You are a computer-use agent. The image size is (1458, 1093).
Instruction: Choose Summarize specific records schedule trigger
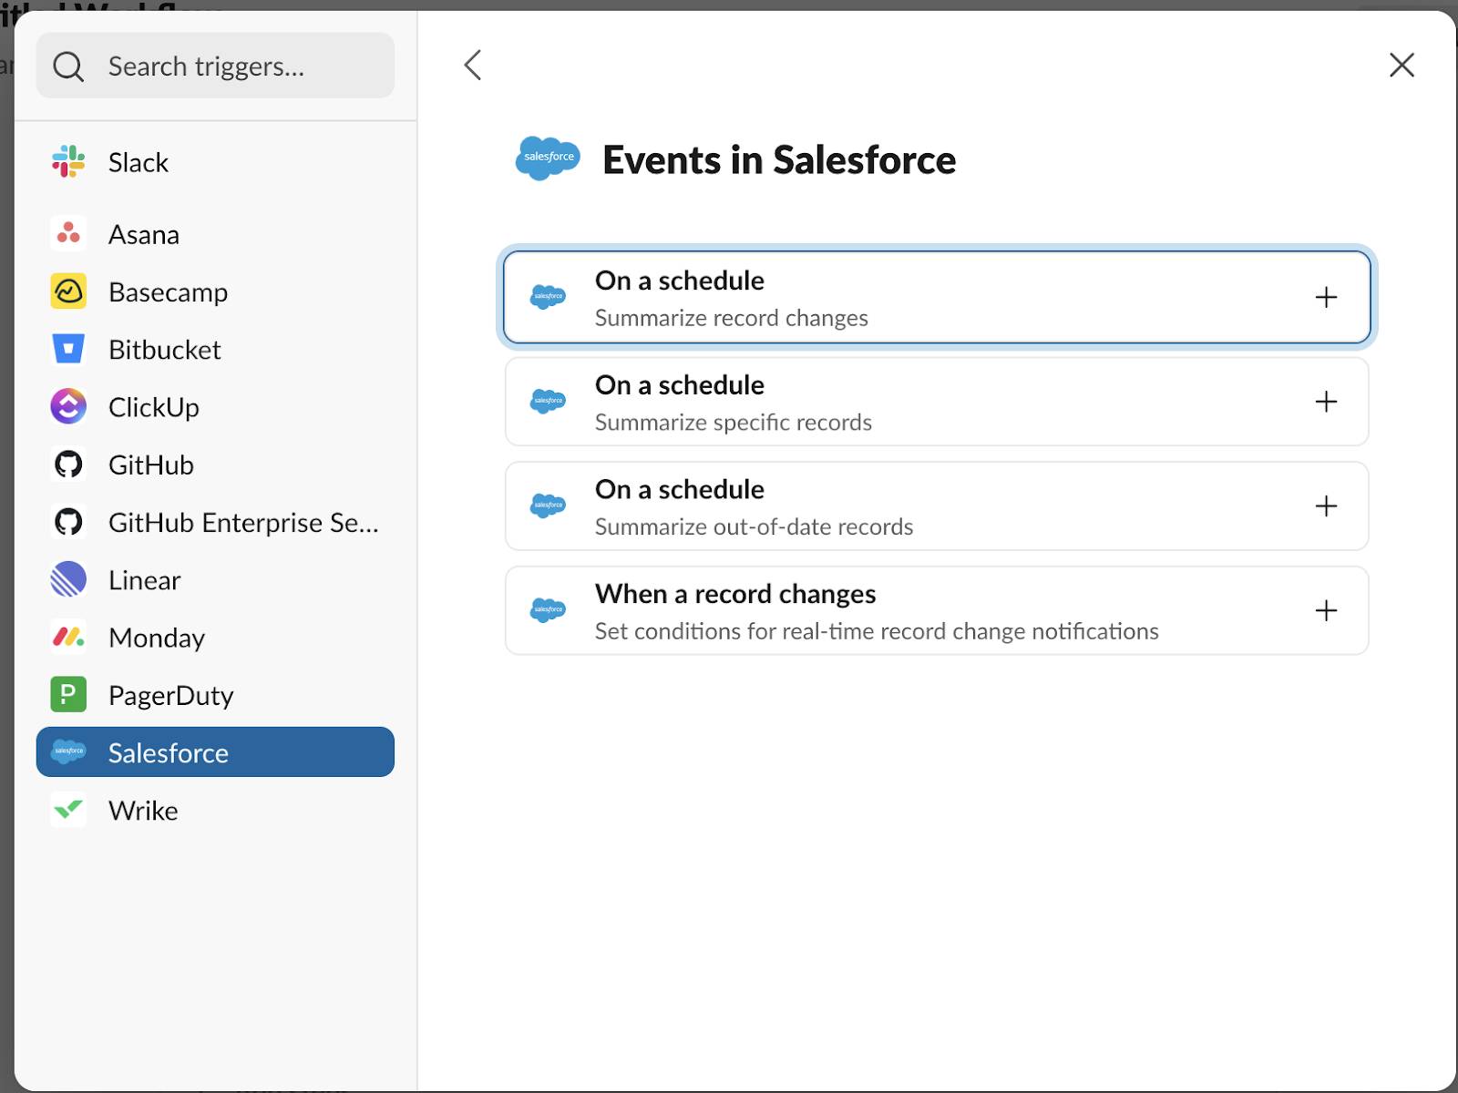coord(937,402)
